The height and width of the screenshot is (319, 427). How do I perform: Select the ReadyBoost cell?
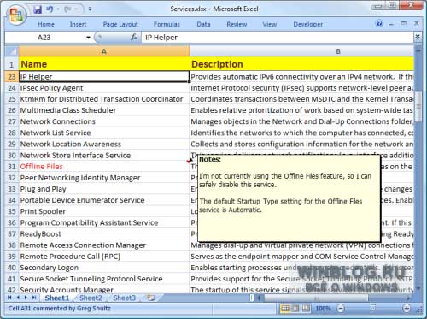[x=104, y=234]
